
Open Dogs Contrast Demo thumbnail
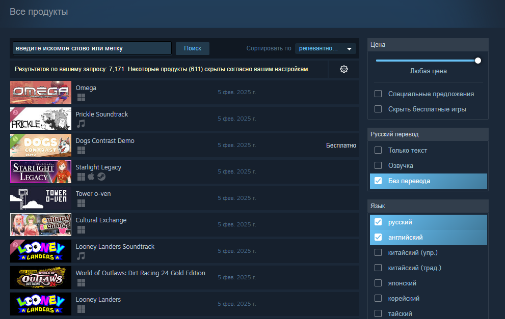tap(41, 145)
